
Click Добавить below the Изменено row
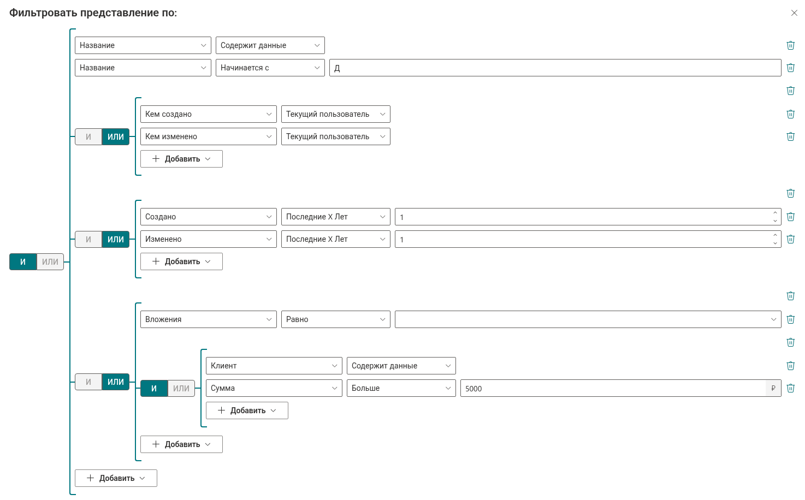[181, 261]
